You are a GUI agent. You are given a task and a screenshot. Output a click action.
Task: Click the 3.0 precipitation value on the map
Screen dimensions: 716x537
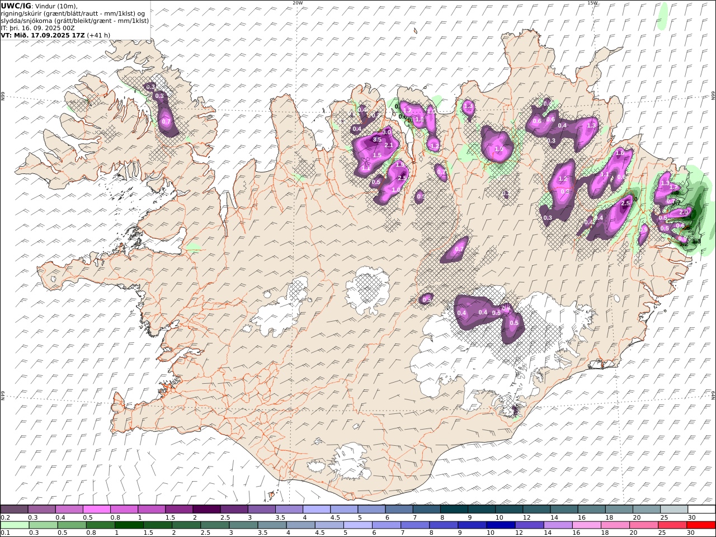tap(386, 132)
